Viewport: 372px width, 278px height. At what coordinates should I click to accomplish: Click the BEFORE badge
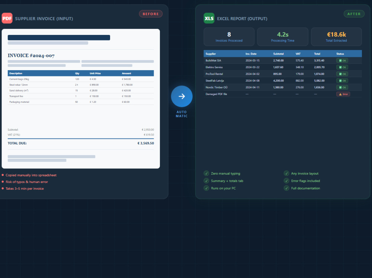151,14
